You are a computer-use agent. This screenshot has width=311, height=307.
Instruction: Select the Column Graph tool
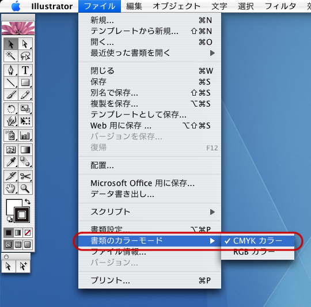pos(25,135)
